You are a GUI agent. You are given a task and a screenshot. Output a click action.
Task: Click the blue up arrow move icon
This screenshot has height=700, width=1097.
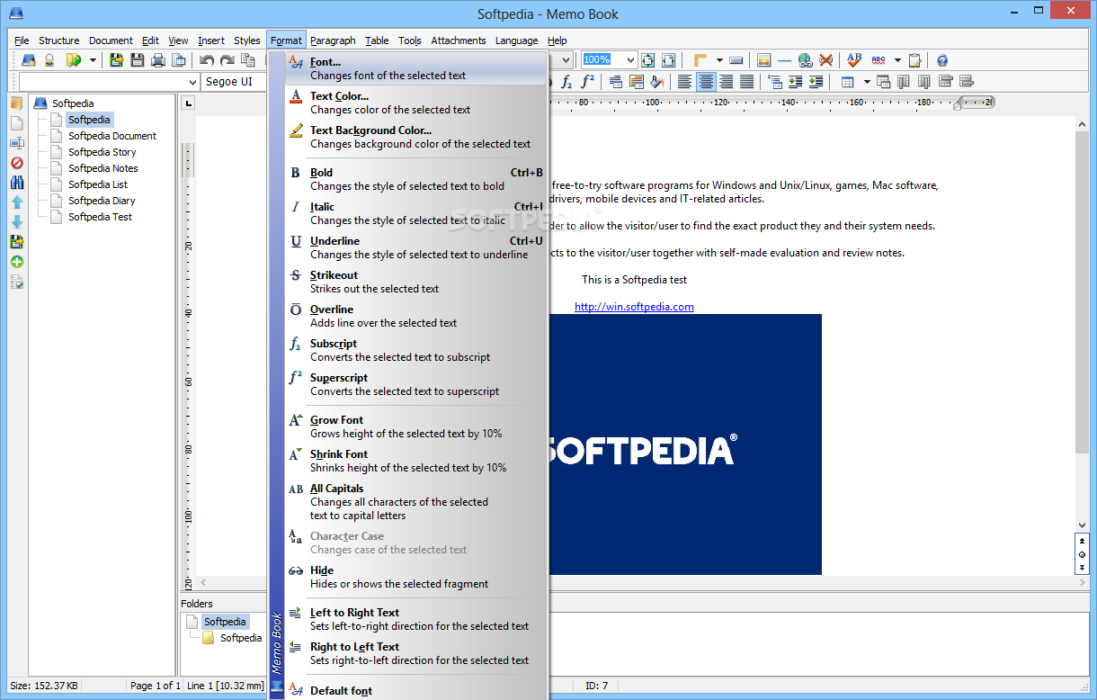(17, 202)
